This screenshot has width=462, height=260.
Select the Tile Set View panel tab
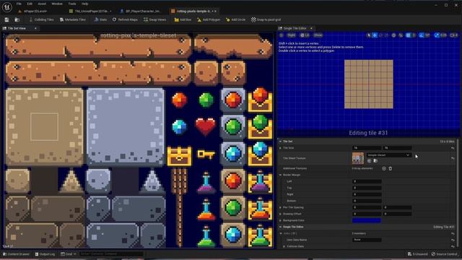(x=17, y=28)
